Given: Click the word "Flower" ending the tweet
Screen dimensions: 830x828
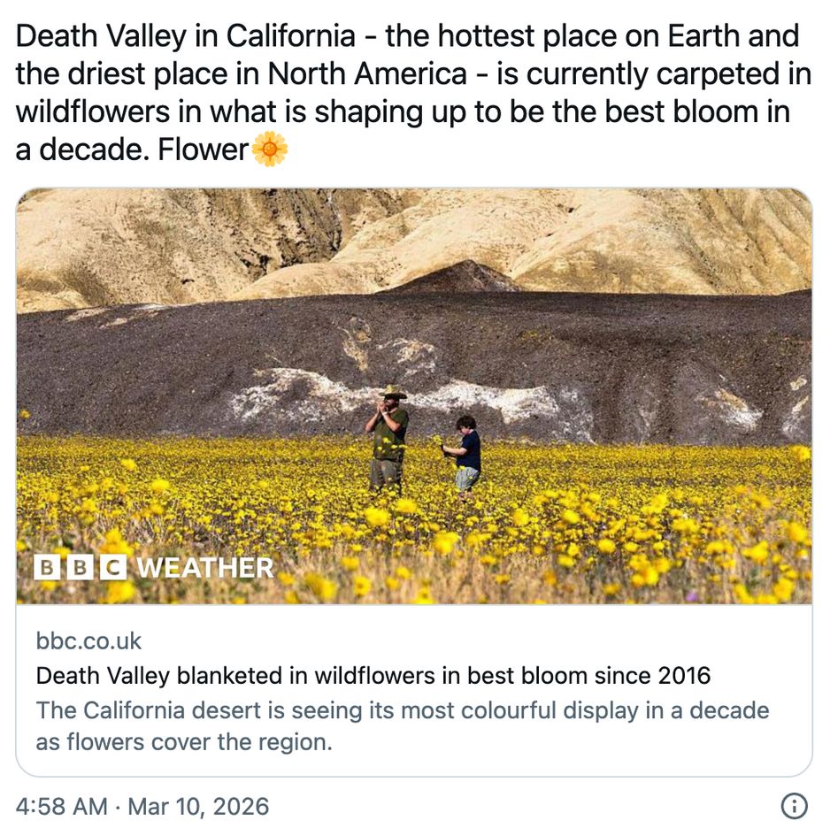Looking at the screenshot, I should point(203,150).
